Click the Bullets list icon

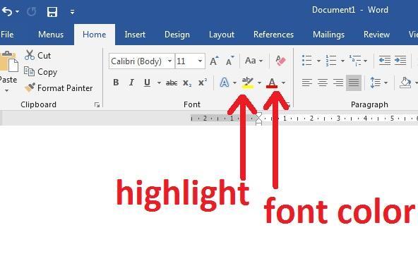pos(307,61)
